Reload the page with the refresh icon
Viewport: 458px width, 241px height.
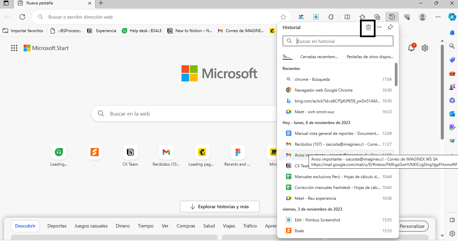click(x=22, y=17)
